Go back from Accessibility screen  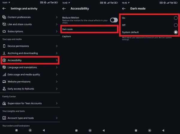tap(64, 8)
